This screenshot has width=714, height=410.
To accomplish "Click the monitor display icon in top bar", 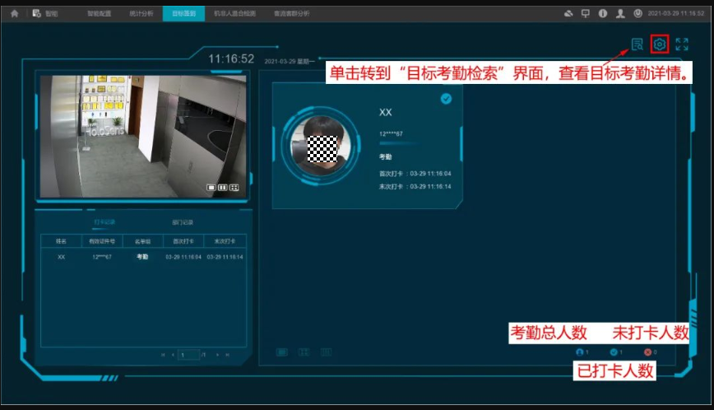I will pos(586,13).
